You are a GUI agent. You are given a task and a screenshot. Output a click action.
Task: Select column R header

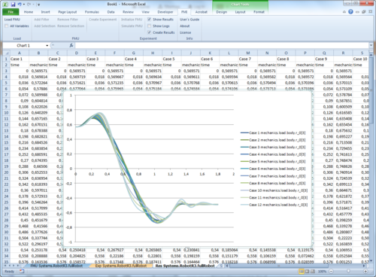pos(343,53)
